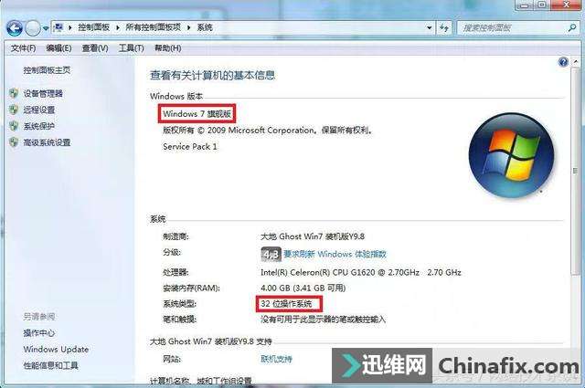The image size is (585, 388).
Task: Click the shield icon beside 设备管理器
Action: click(x=14, y=93)
